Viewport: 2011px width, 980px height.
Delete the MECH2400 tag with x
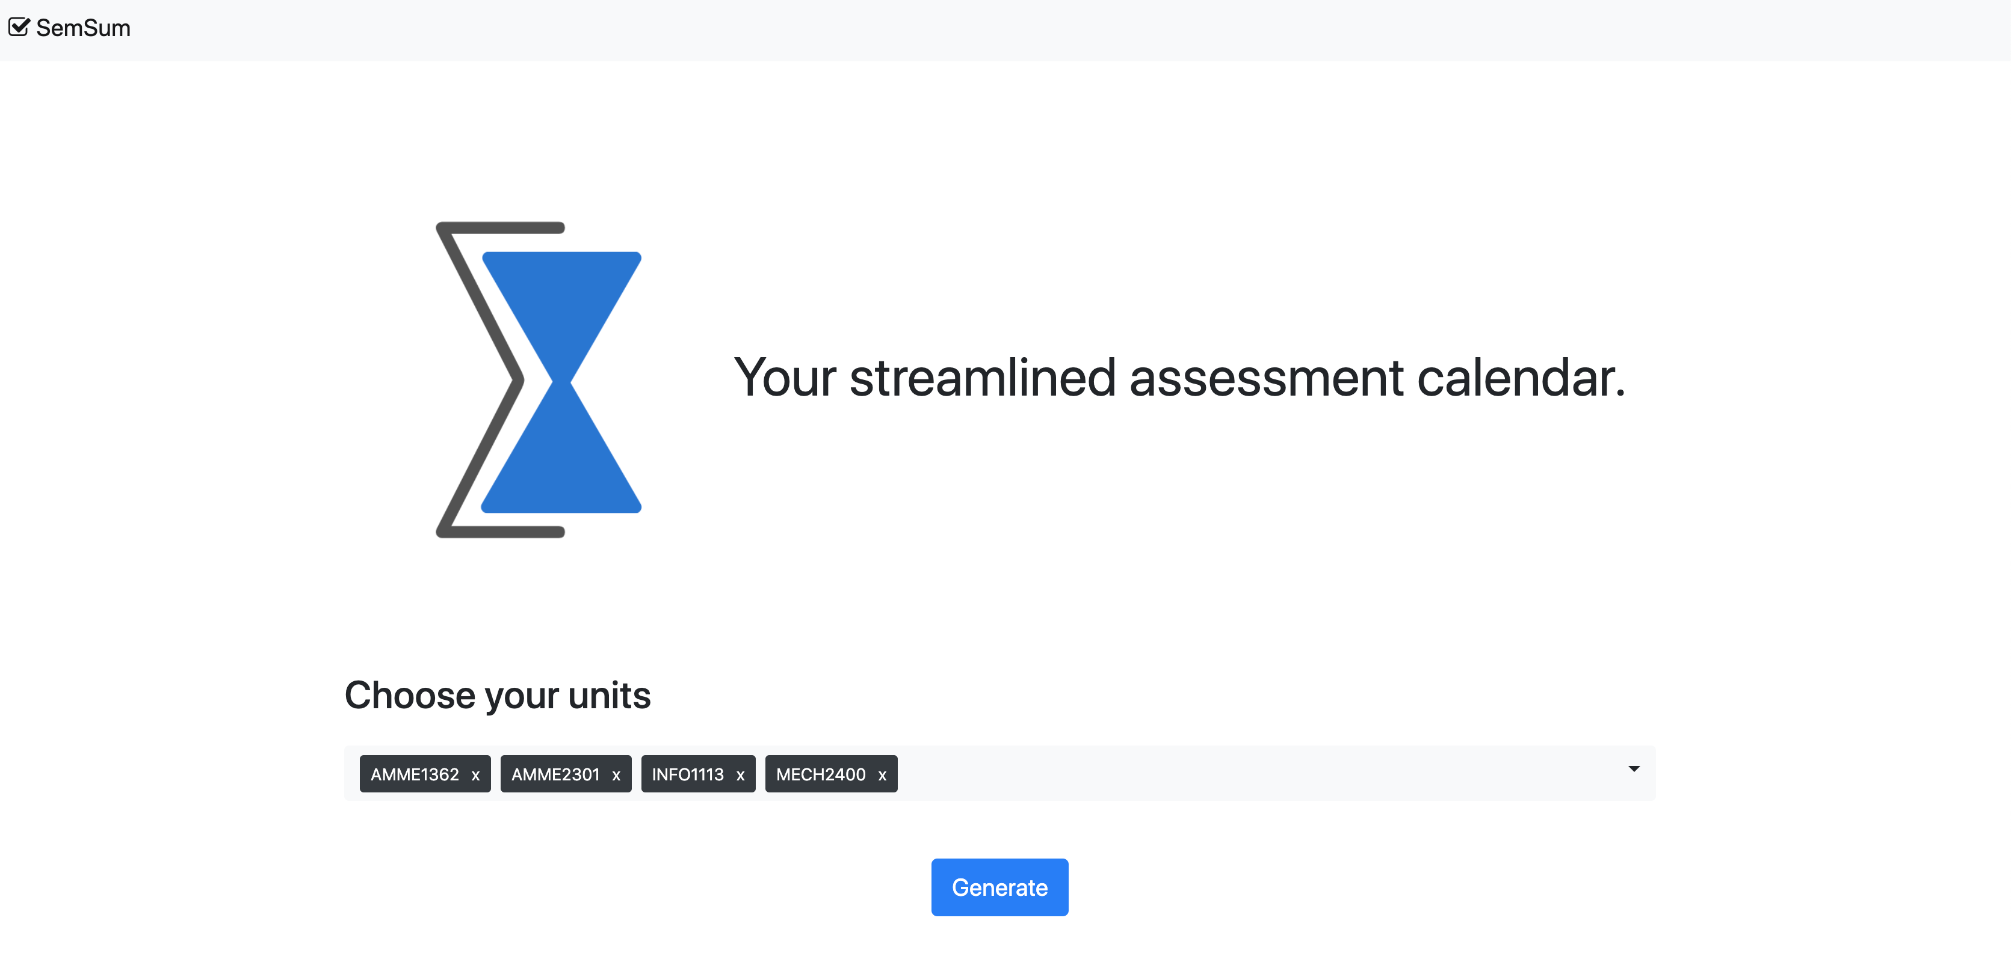click(882, 775)
